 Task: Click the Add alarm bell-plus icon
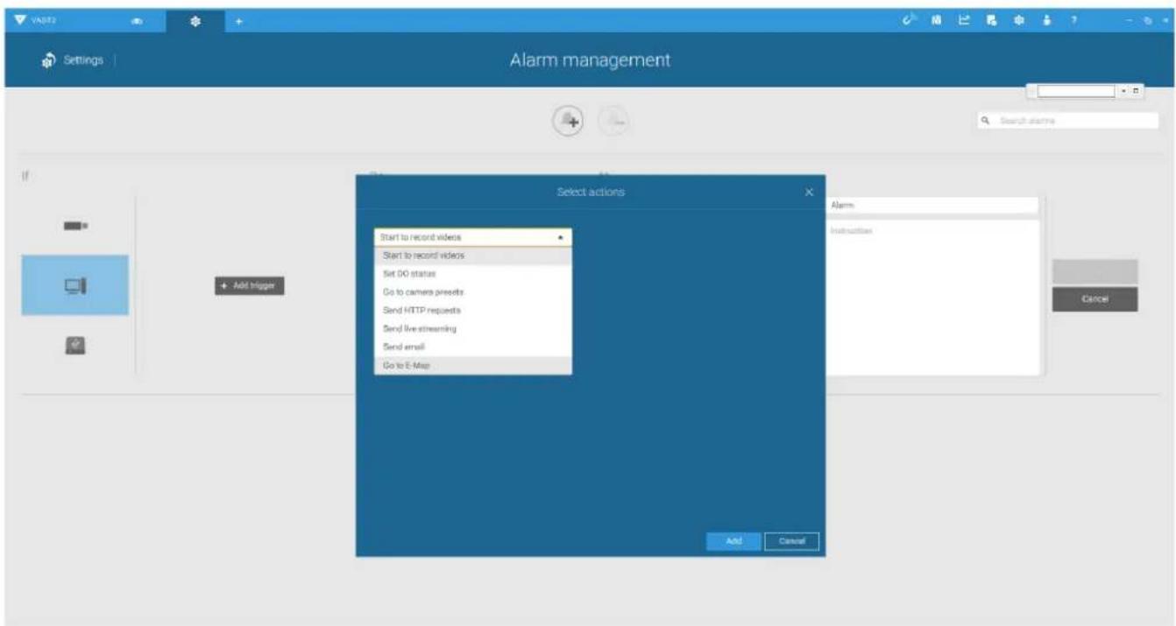pos(569,122)
